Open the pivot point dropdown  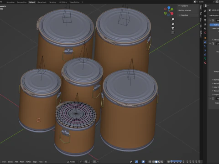coord(82,162)
